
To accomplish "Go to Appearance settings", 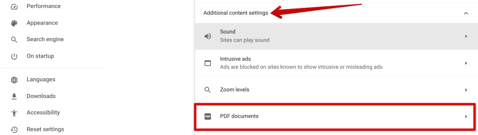I will click(42, 23).
